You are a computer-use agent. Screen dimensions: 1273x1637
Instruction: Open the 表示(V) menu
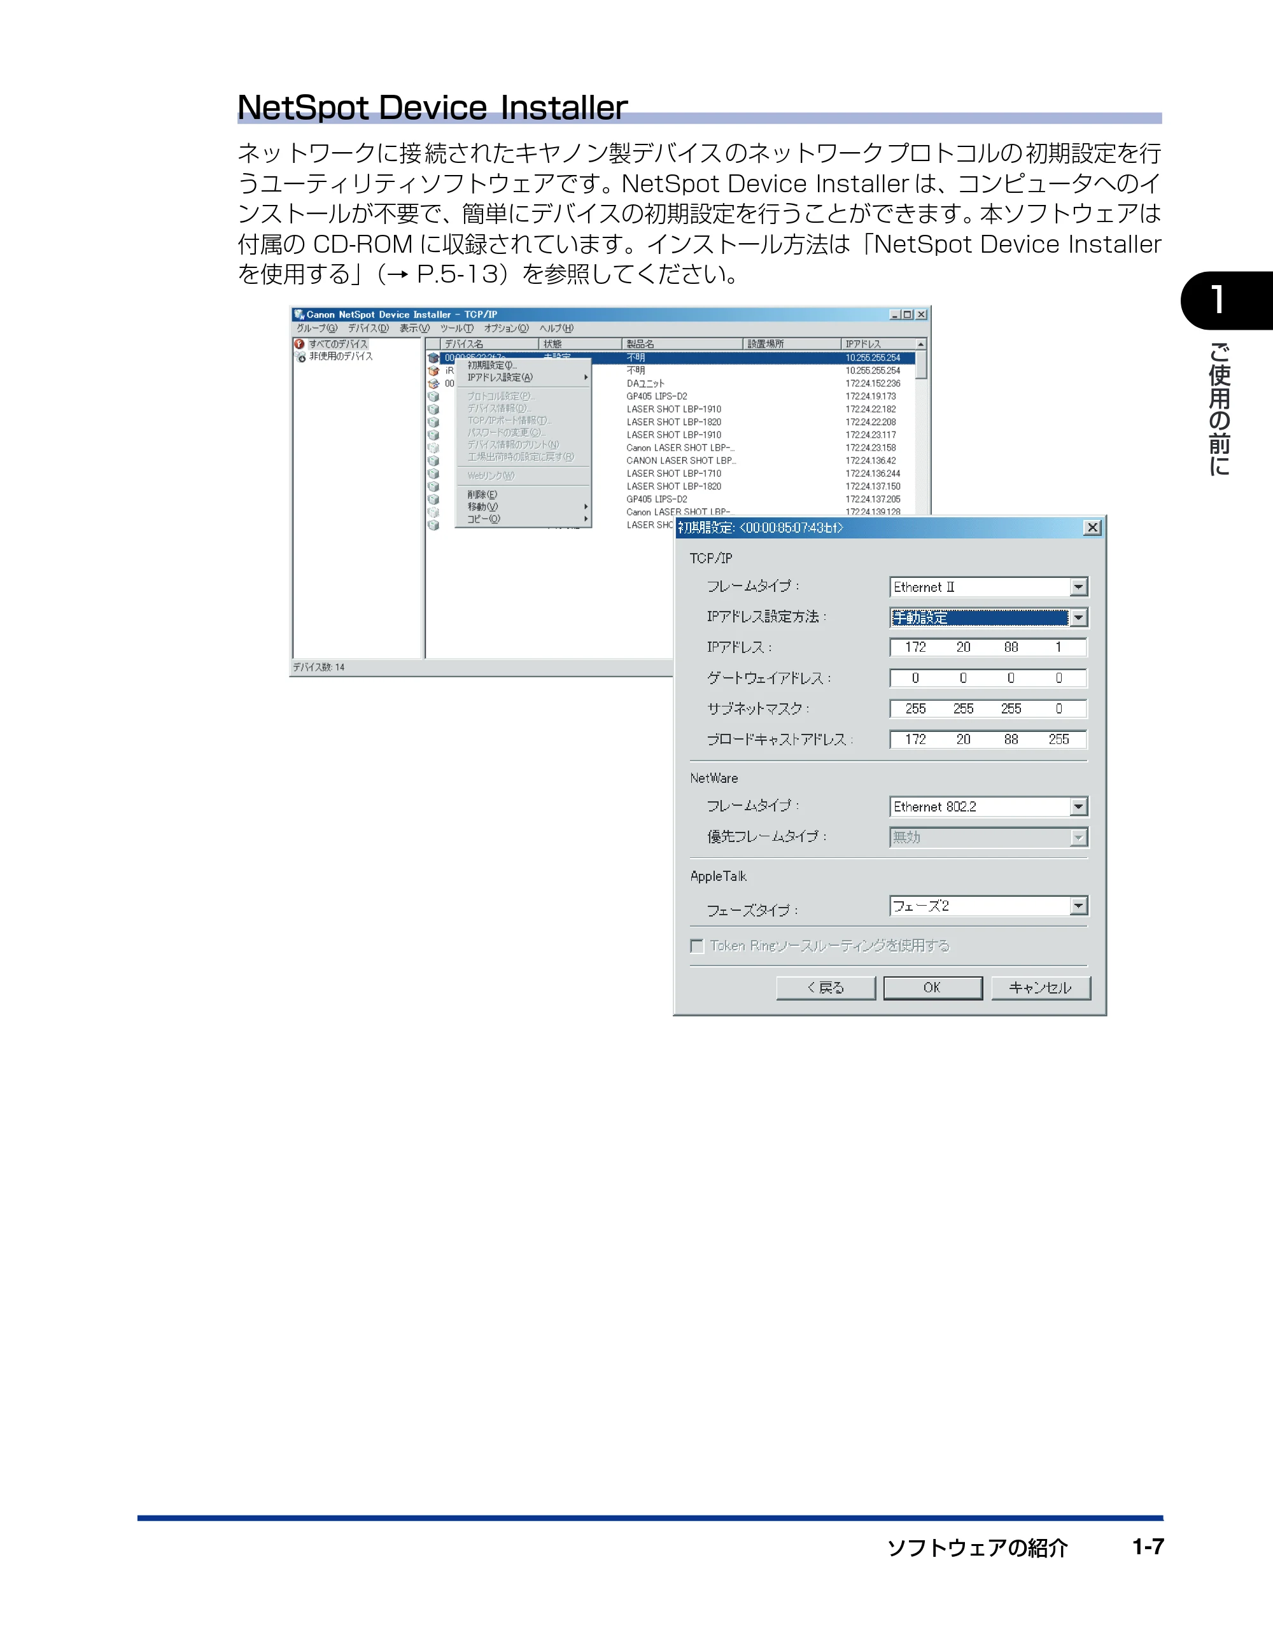point(414,328)
